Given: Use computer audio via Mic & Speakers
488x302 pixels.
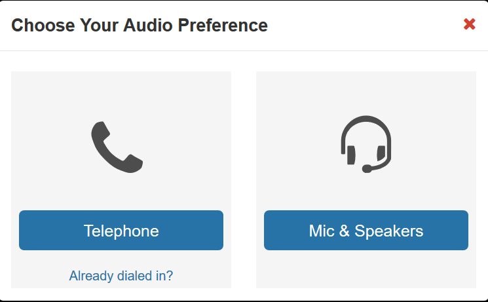Looking at the screenshot, I should [366, 231].
